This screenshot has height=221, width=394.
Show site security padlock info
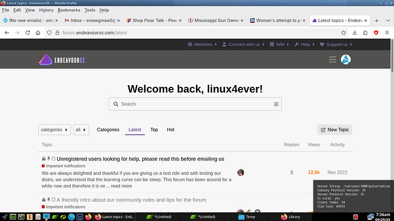pyautogui.click(x=57, y=33)
